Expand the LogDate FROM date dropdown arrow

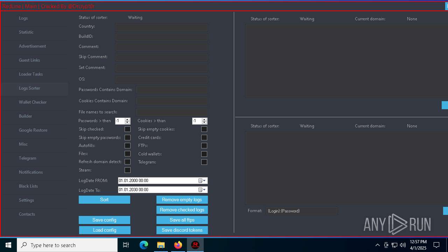(x=205, y=181)
